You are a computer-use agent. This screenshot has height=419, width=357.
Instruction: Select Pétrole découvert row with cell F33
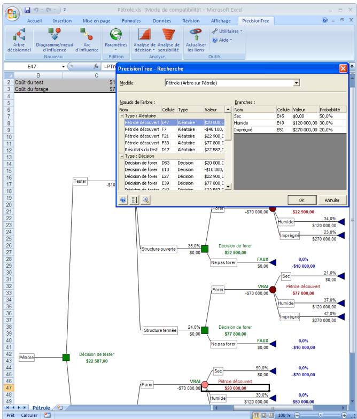click(x=174, y=143)
